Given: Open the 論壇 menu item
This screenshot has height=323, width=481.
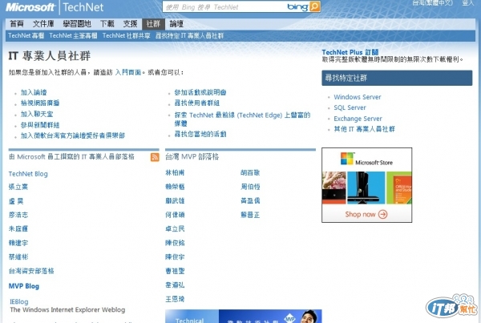Looking at the screenshot, I should pyautogui.click(x=176, y=23).
